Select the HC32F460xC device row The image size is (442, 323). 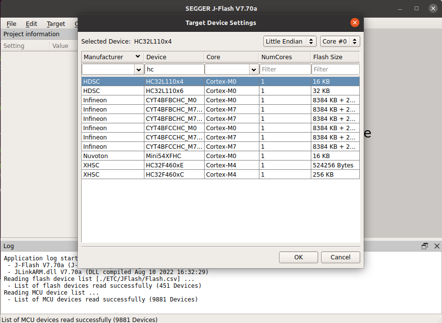tap(221, 174)
